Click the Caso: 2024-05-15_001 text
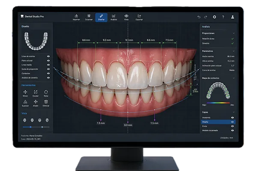The image size is (257, 171). click(x=31, y=139)
